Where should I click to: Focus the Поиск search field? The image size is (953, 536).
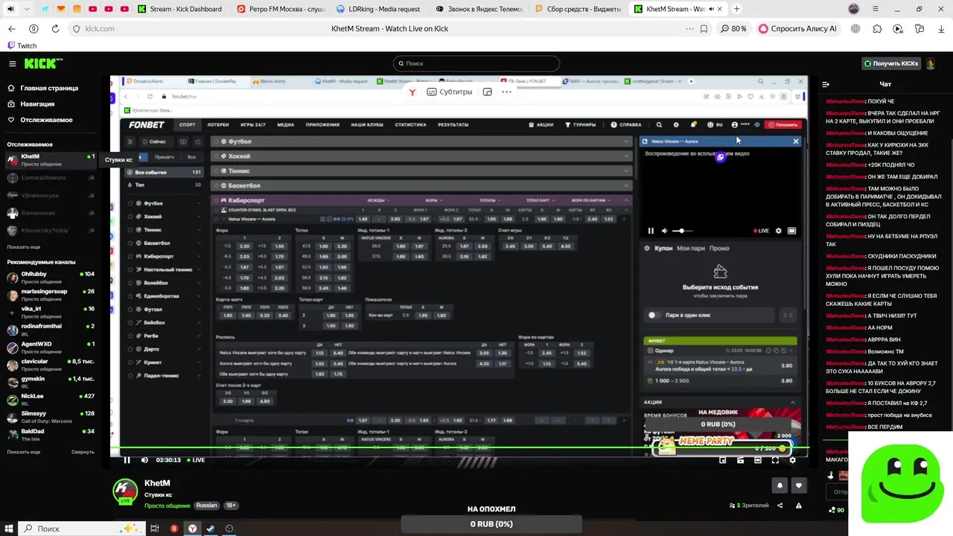click(x=476, y=64)
